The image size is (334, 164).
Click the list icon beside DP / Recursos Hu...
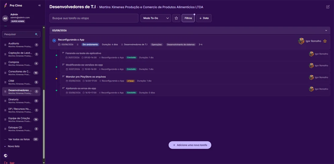pyautogui.click(x=5, y=110)
